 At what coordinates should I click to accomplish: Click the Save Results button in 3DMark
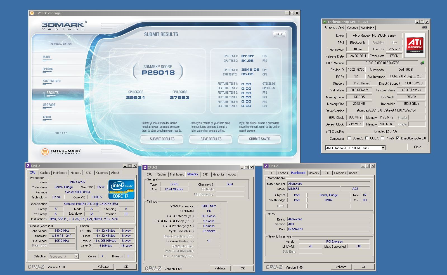tap(211, 139)
